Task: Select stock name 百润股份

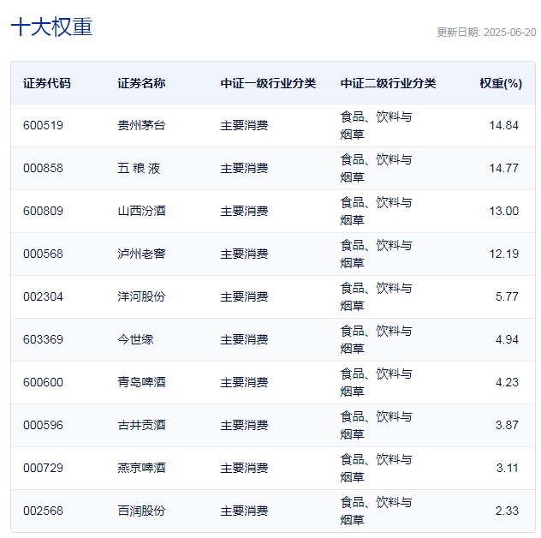Action: click(x=141, y=511)
